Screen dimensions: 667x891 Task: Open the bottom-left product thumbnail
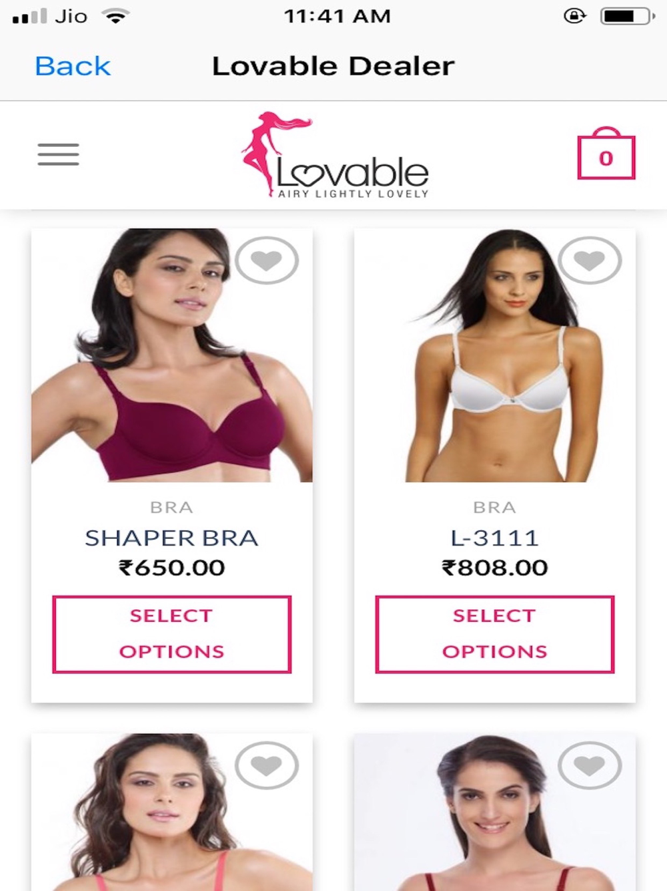[x=172, y=812]
